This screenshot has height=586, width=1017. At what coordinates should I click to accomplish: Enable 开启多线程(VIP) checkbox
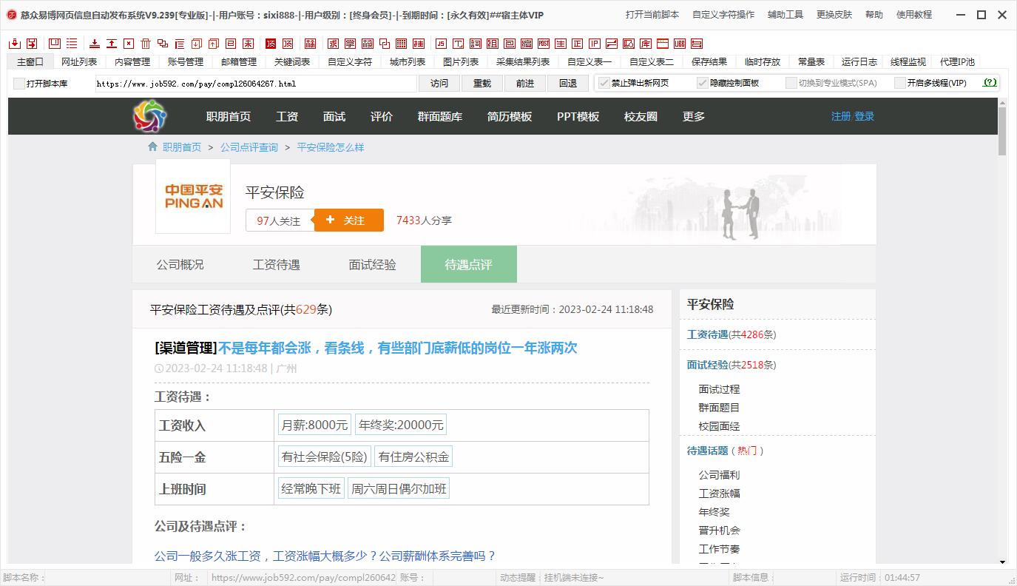coord(900,83)
